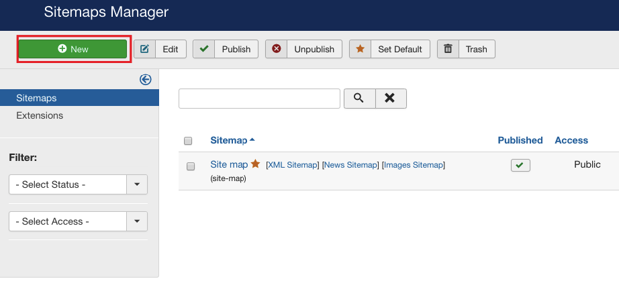Click the red Unpublish icon

[x=276, y=49]
